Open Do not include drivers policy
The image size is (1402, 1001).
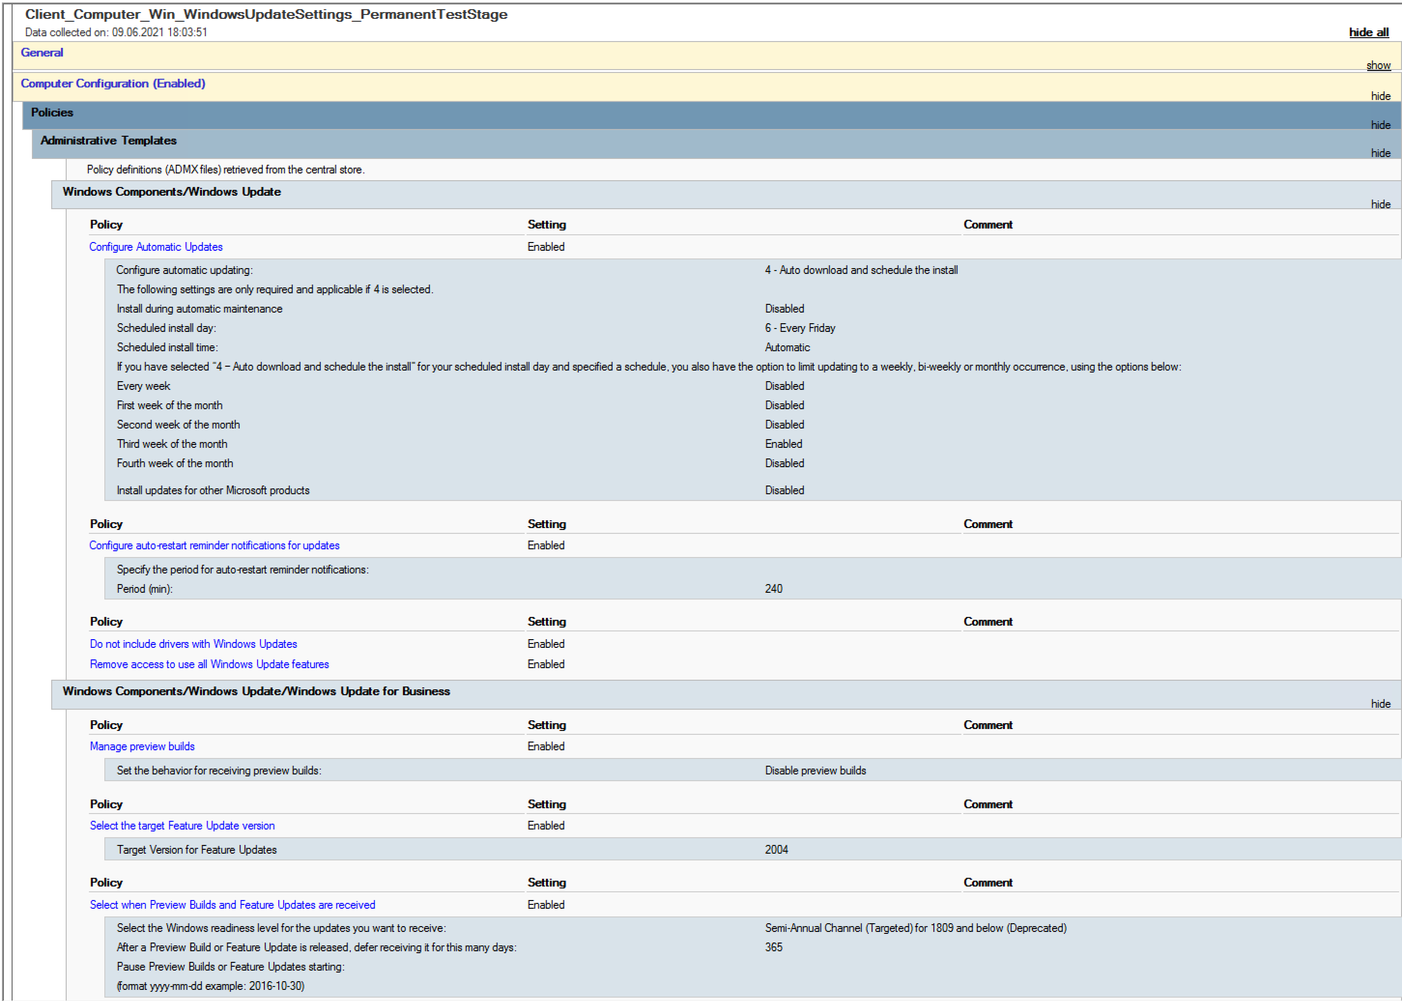coord(194,643)
